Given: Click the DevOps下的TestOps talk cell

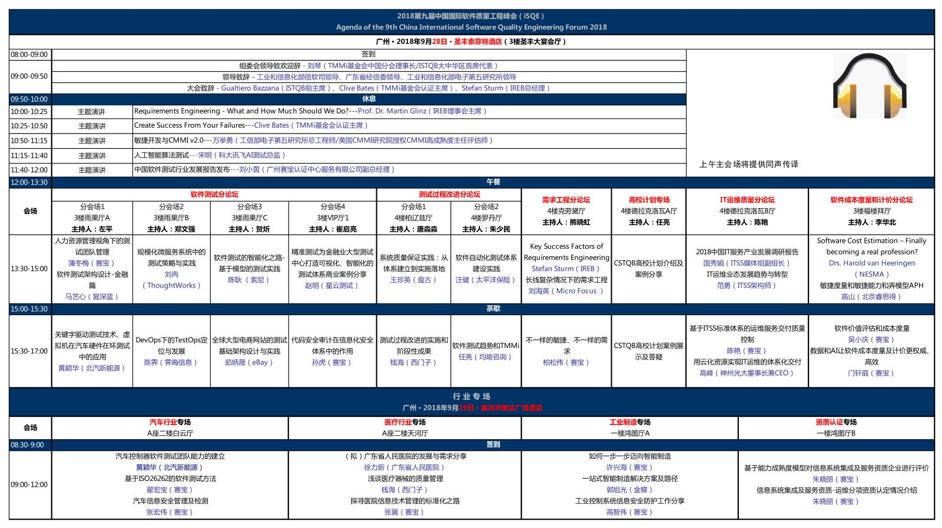Looking at the screenshot, I should tap(171, 352).
